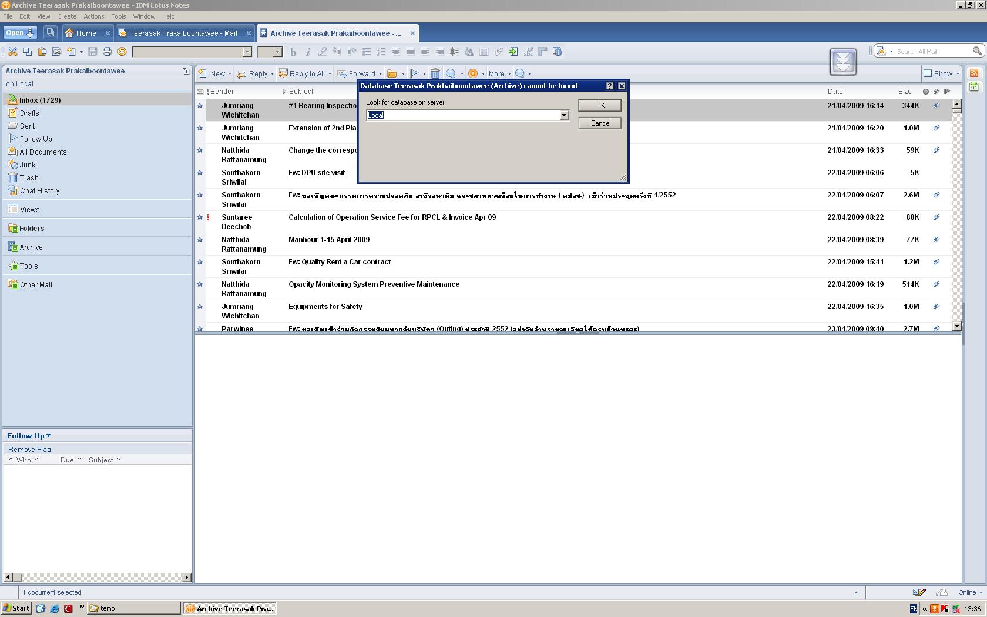Click the numbered list icon

[x=381, y=52]
